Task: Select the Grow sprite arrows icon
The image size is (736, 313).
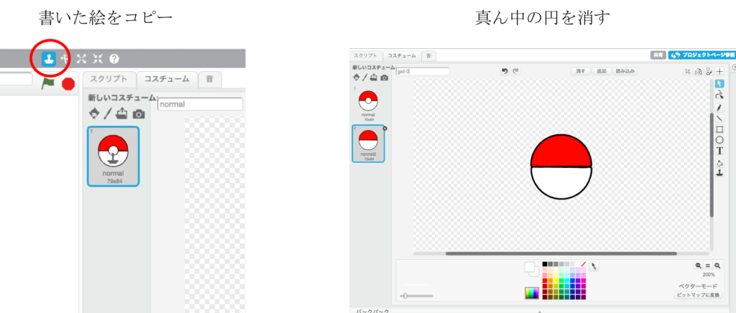Action: tap(82, 59)
